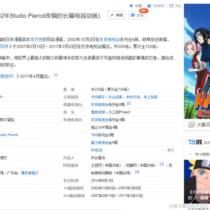Expand the 展开 list of TV stations

click(x=168, y=150)
